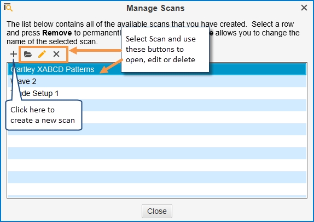314x222 pixels.
Task: Click the orange highlight box border around toolbar icons
Action: (43, 47)
